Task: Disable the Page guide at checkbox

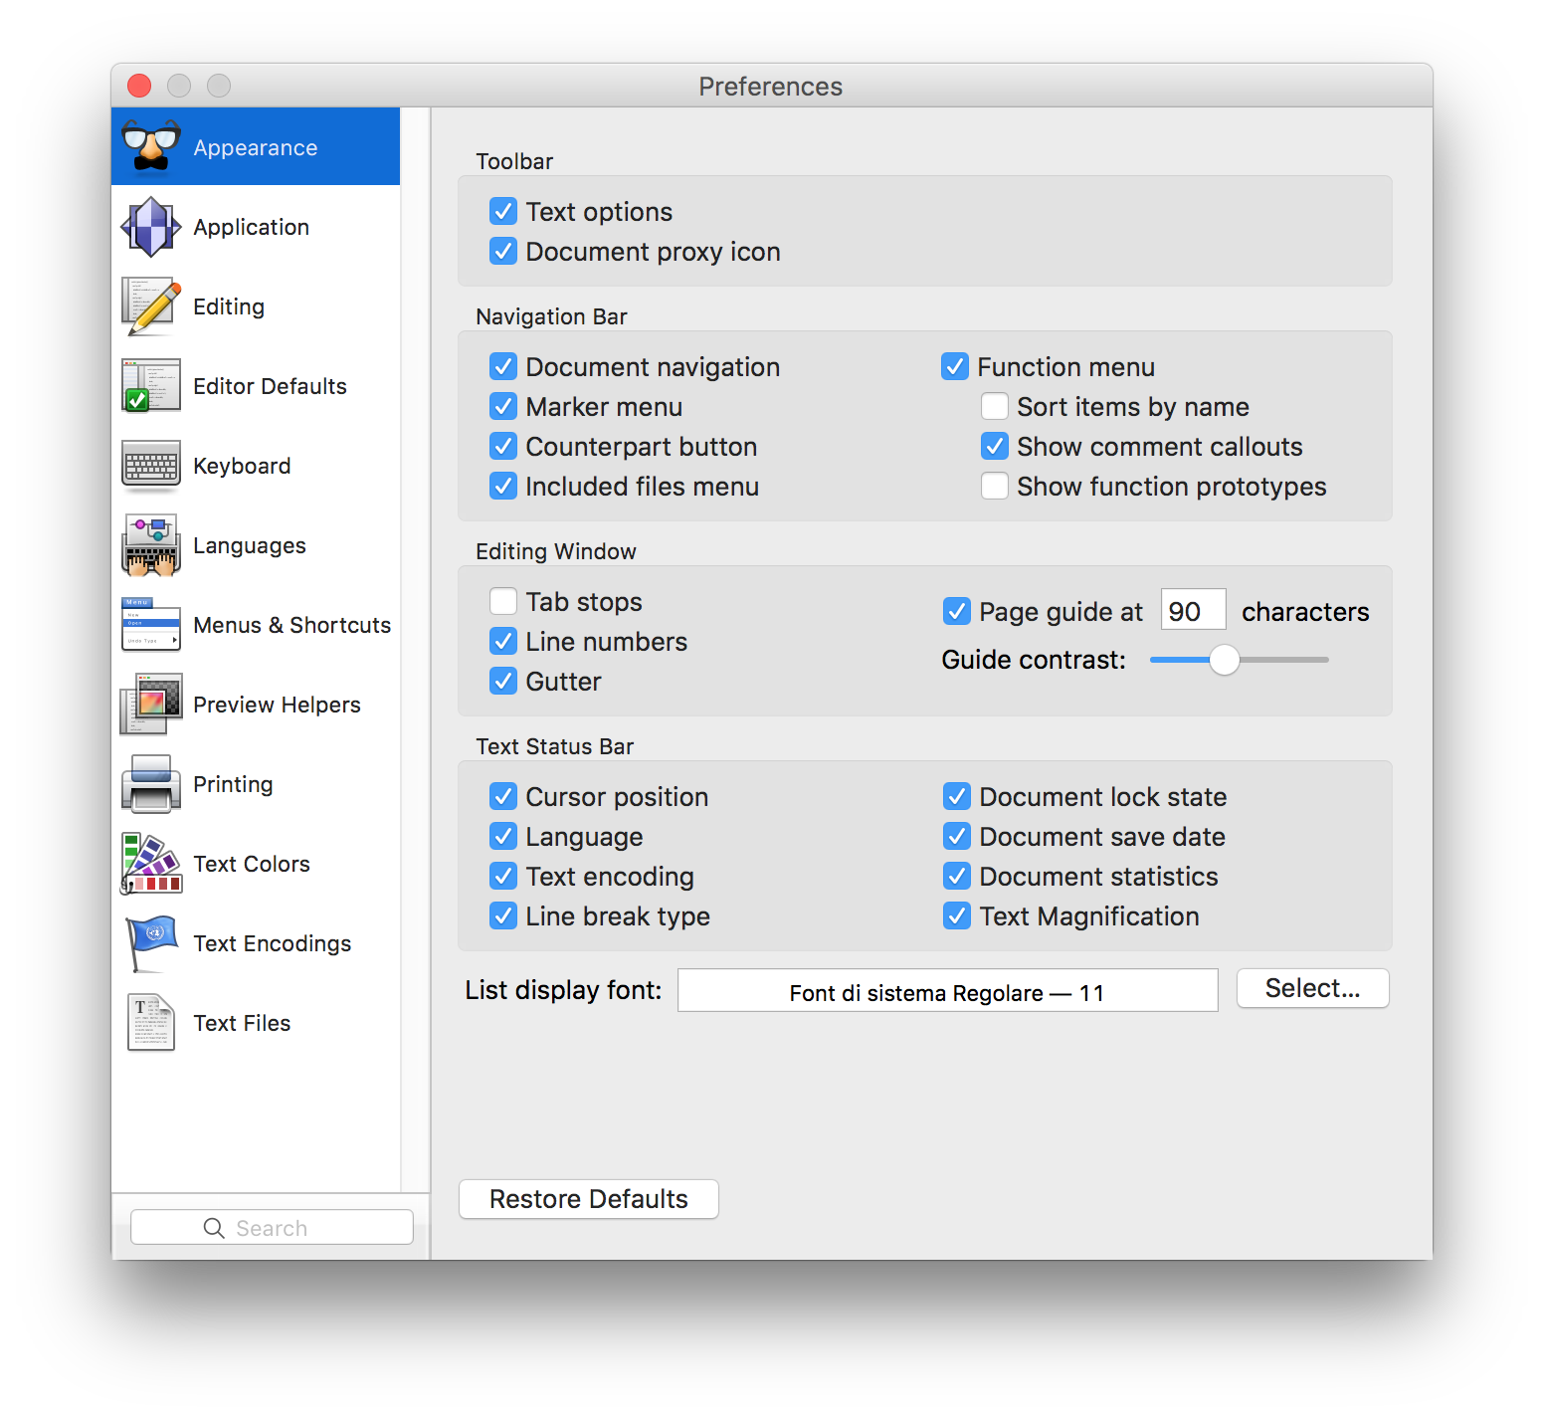Action: pos(957,611)
